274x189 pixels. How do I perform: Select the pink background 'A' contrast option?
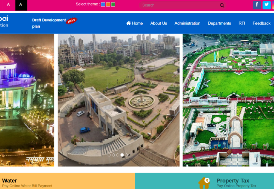pyautogui.click(x=9, y=5)
